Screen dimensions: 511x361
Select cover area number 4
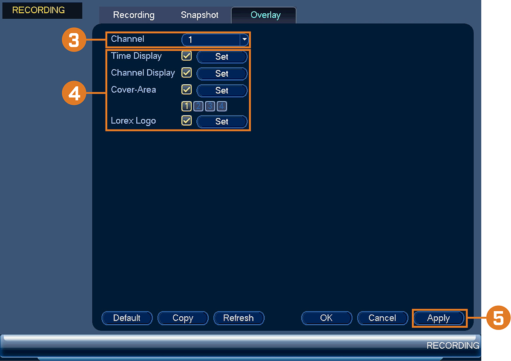point(221,106)
